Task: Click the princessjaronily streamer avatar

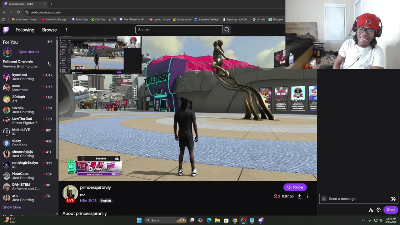Action: (70, 193)
